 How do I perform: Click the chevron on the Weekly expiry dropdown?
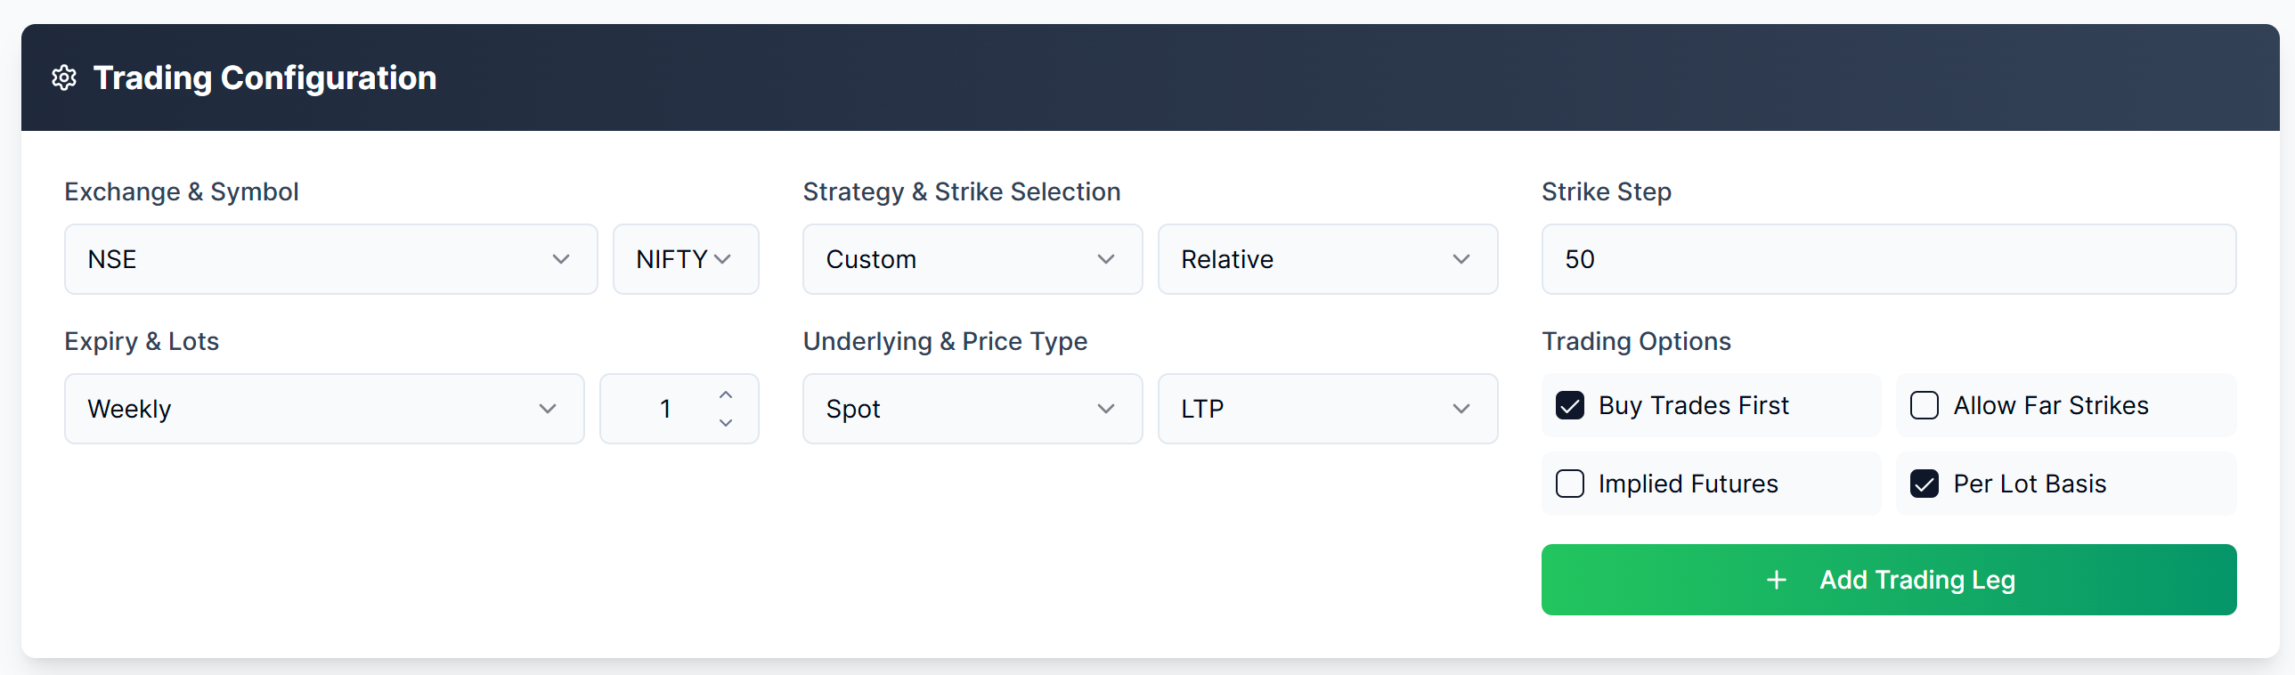(547, 409)
